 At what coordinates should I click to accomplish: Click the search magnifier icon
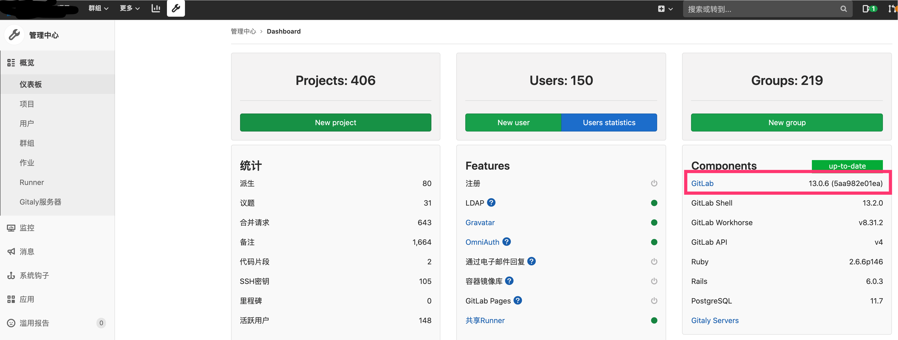click(843, 9)
